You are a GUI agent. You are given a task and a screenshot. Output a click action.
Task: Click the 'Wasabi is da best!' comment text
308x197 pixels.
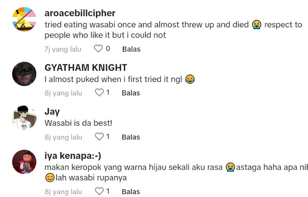(78, 123)
